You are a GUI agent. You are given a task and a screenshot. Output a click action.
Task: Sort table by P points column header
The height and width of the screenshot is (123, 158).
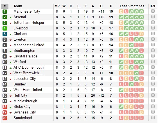click(x=111, y=6)
